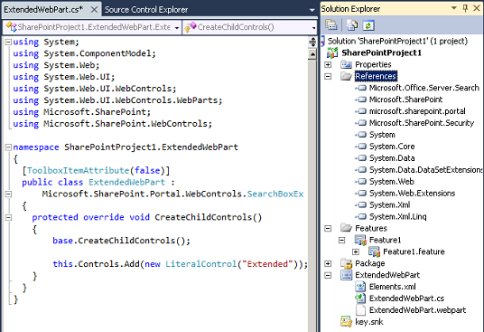Viewport: 484px width, 332px height.
Task: Click the ExtendedWebPart.webpart file icon
Action: [360, 310]
